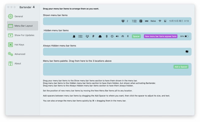Click the glasses icon in shown items

click(x=147, y=21)
